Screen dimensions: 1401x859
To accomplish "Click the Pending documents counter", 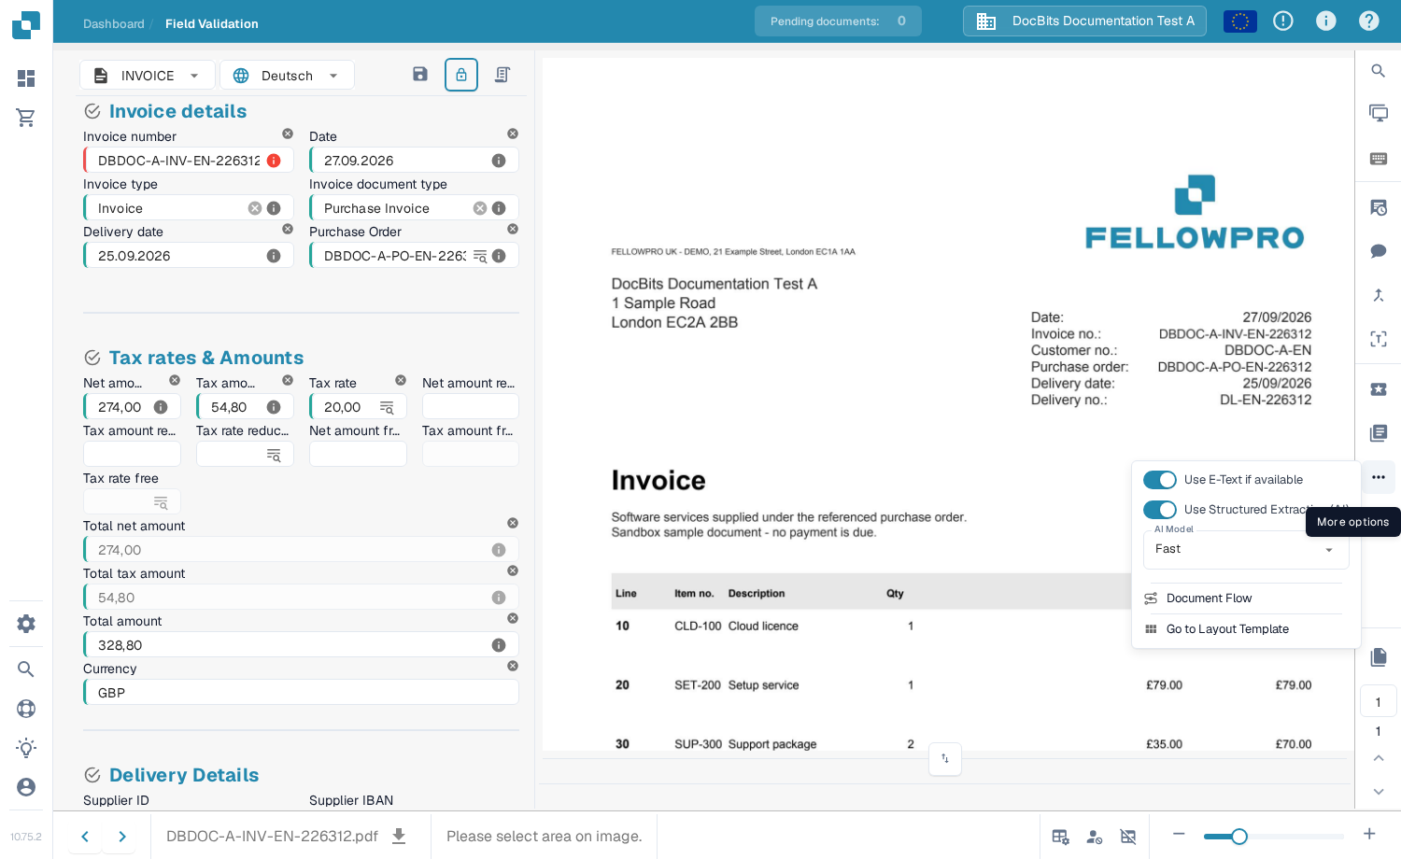I will tap(838, 21).
